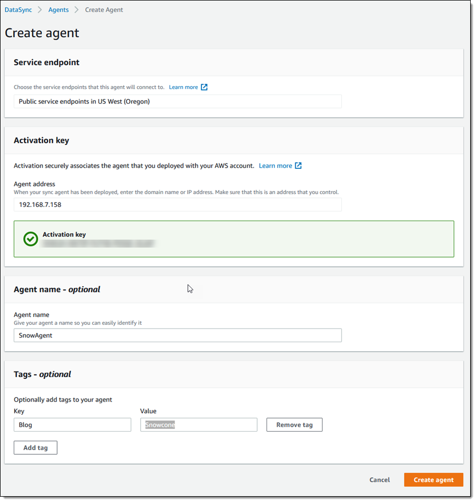Click external link icon beside activation Learn more

(x=298, y=166)
